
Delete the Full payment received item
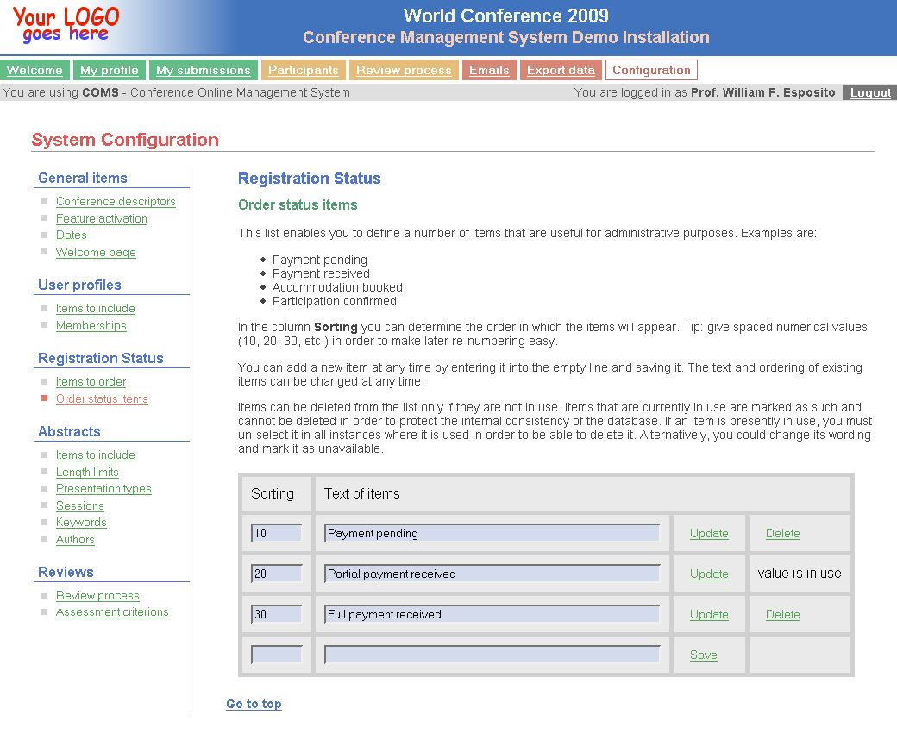point(782,614)
